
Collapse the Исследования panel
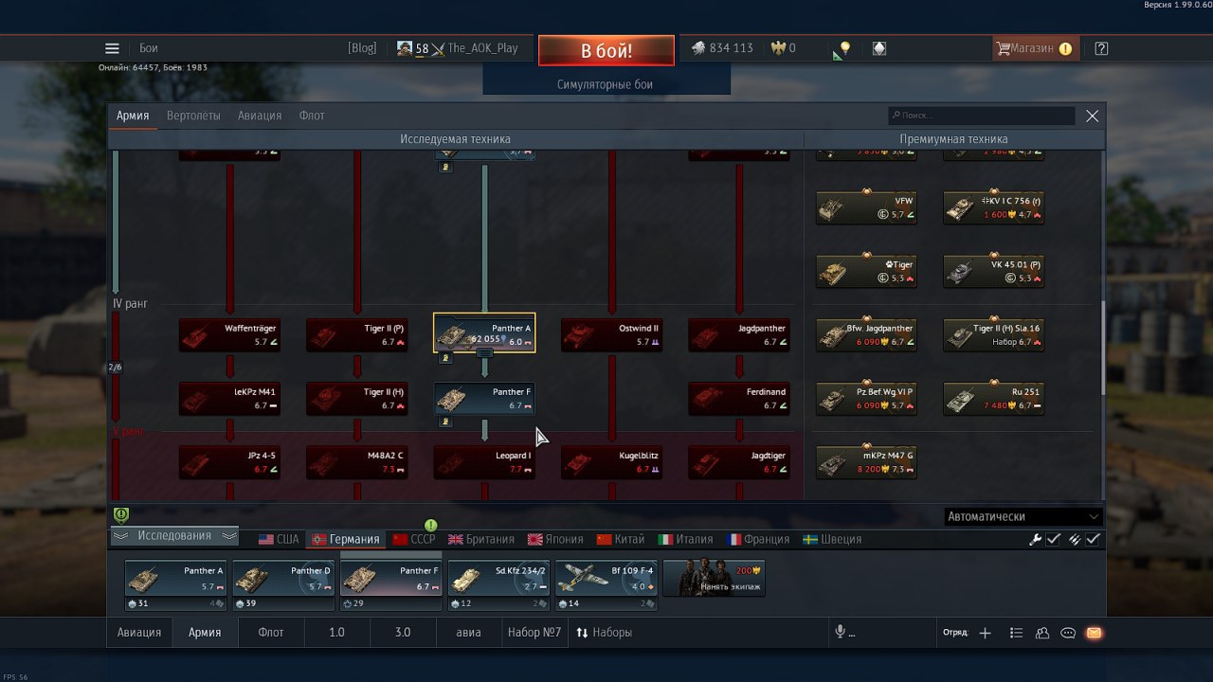pos(174,536)
